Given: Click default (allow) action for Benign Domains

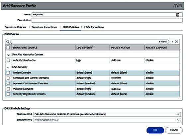Looking at the screenshot, I should [x=119, y=73].
